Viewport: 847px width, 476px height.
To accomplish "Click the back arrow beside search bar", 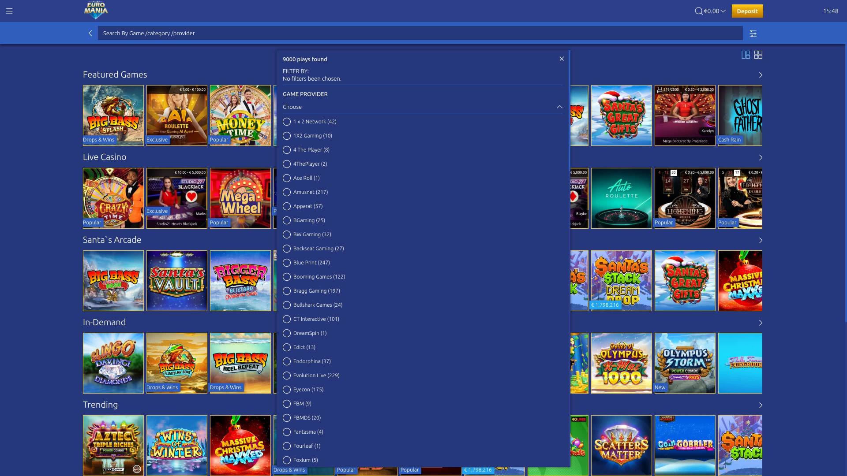I will pos(90,33).
